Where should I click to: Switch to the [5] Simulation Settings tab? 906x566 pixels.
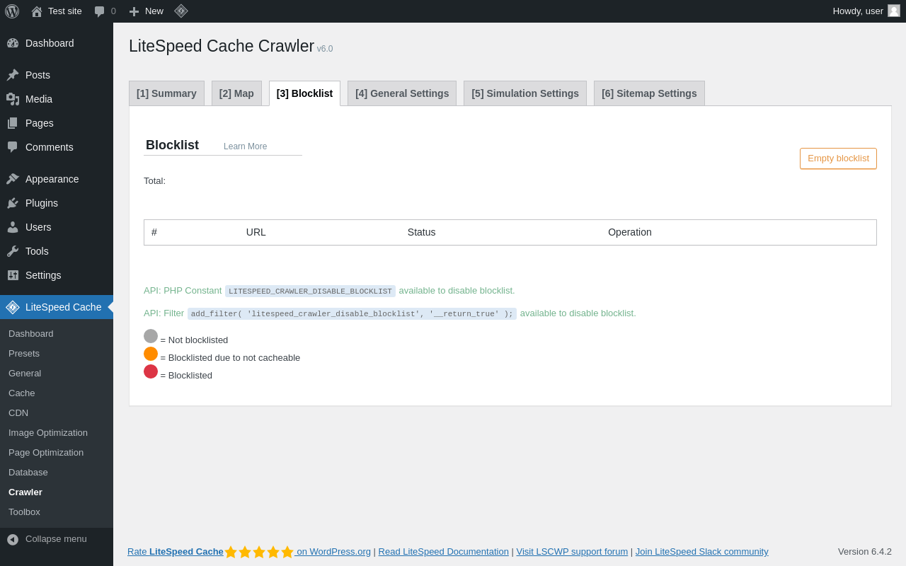point(525,93)
